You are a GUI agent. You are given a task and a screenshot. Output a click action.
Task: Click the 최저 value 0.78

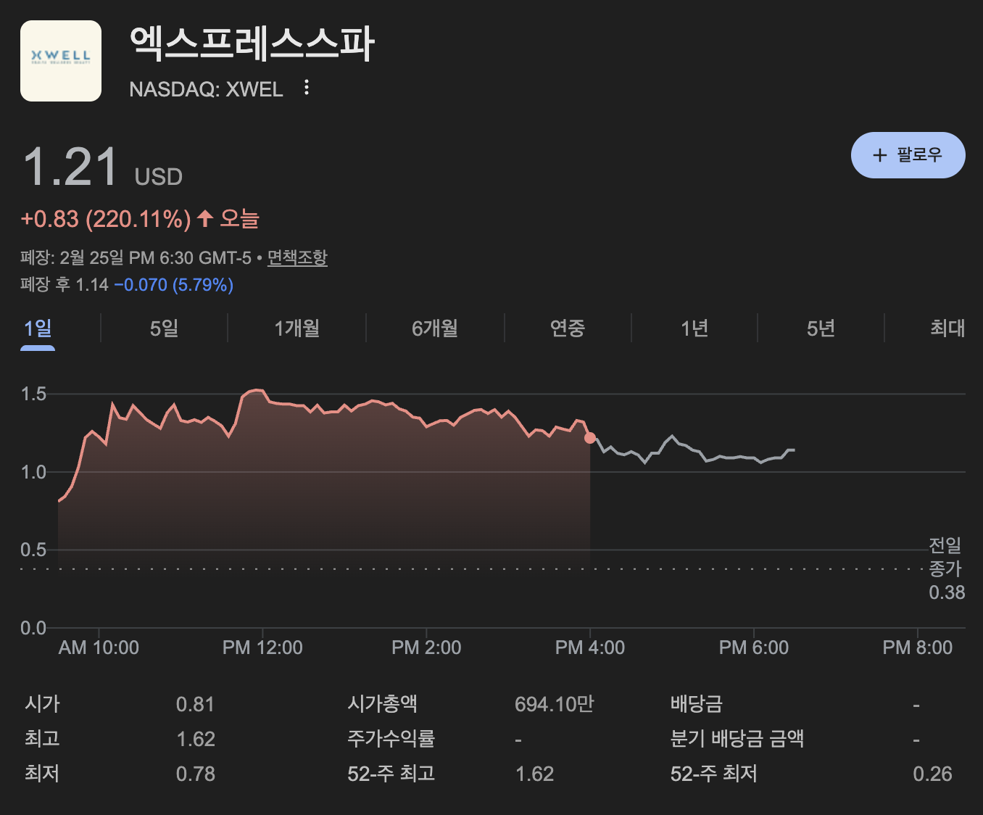click(x=195, y=774)
